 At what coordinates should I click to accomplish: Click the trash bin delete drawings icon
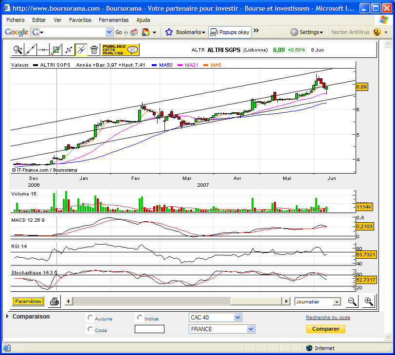pyautogui.click(x=94, y=50)
